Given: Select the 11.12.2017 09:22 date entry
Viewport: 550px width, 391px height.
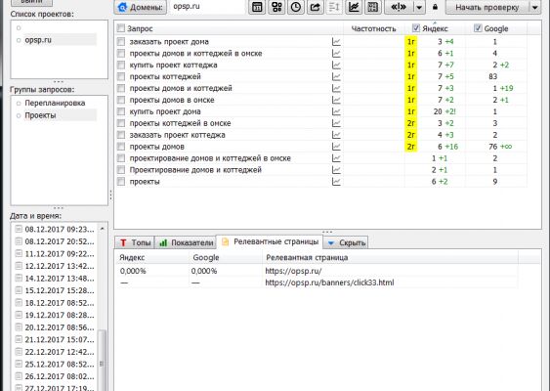Looking at the screenshot, I should [59, 254].
